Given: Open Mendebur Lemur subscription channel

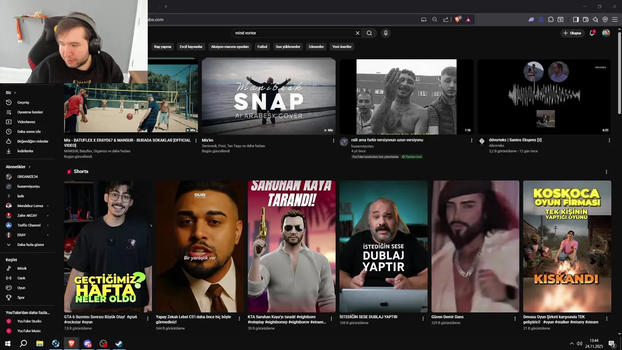Looking at the screenshot, I should tap(29, 206).
